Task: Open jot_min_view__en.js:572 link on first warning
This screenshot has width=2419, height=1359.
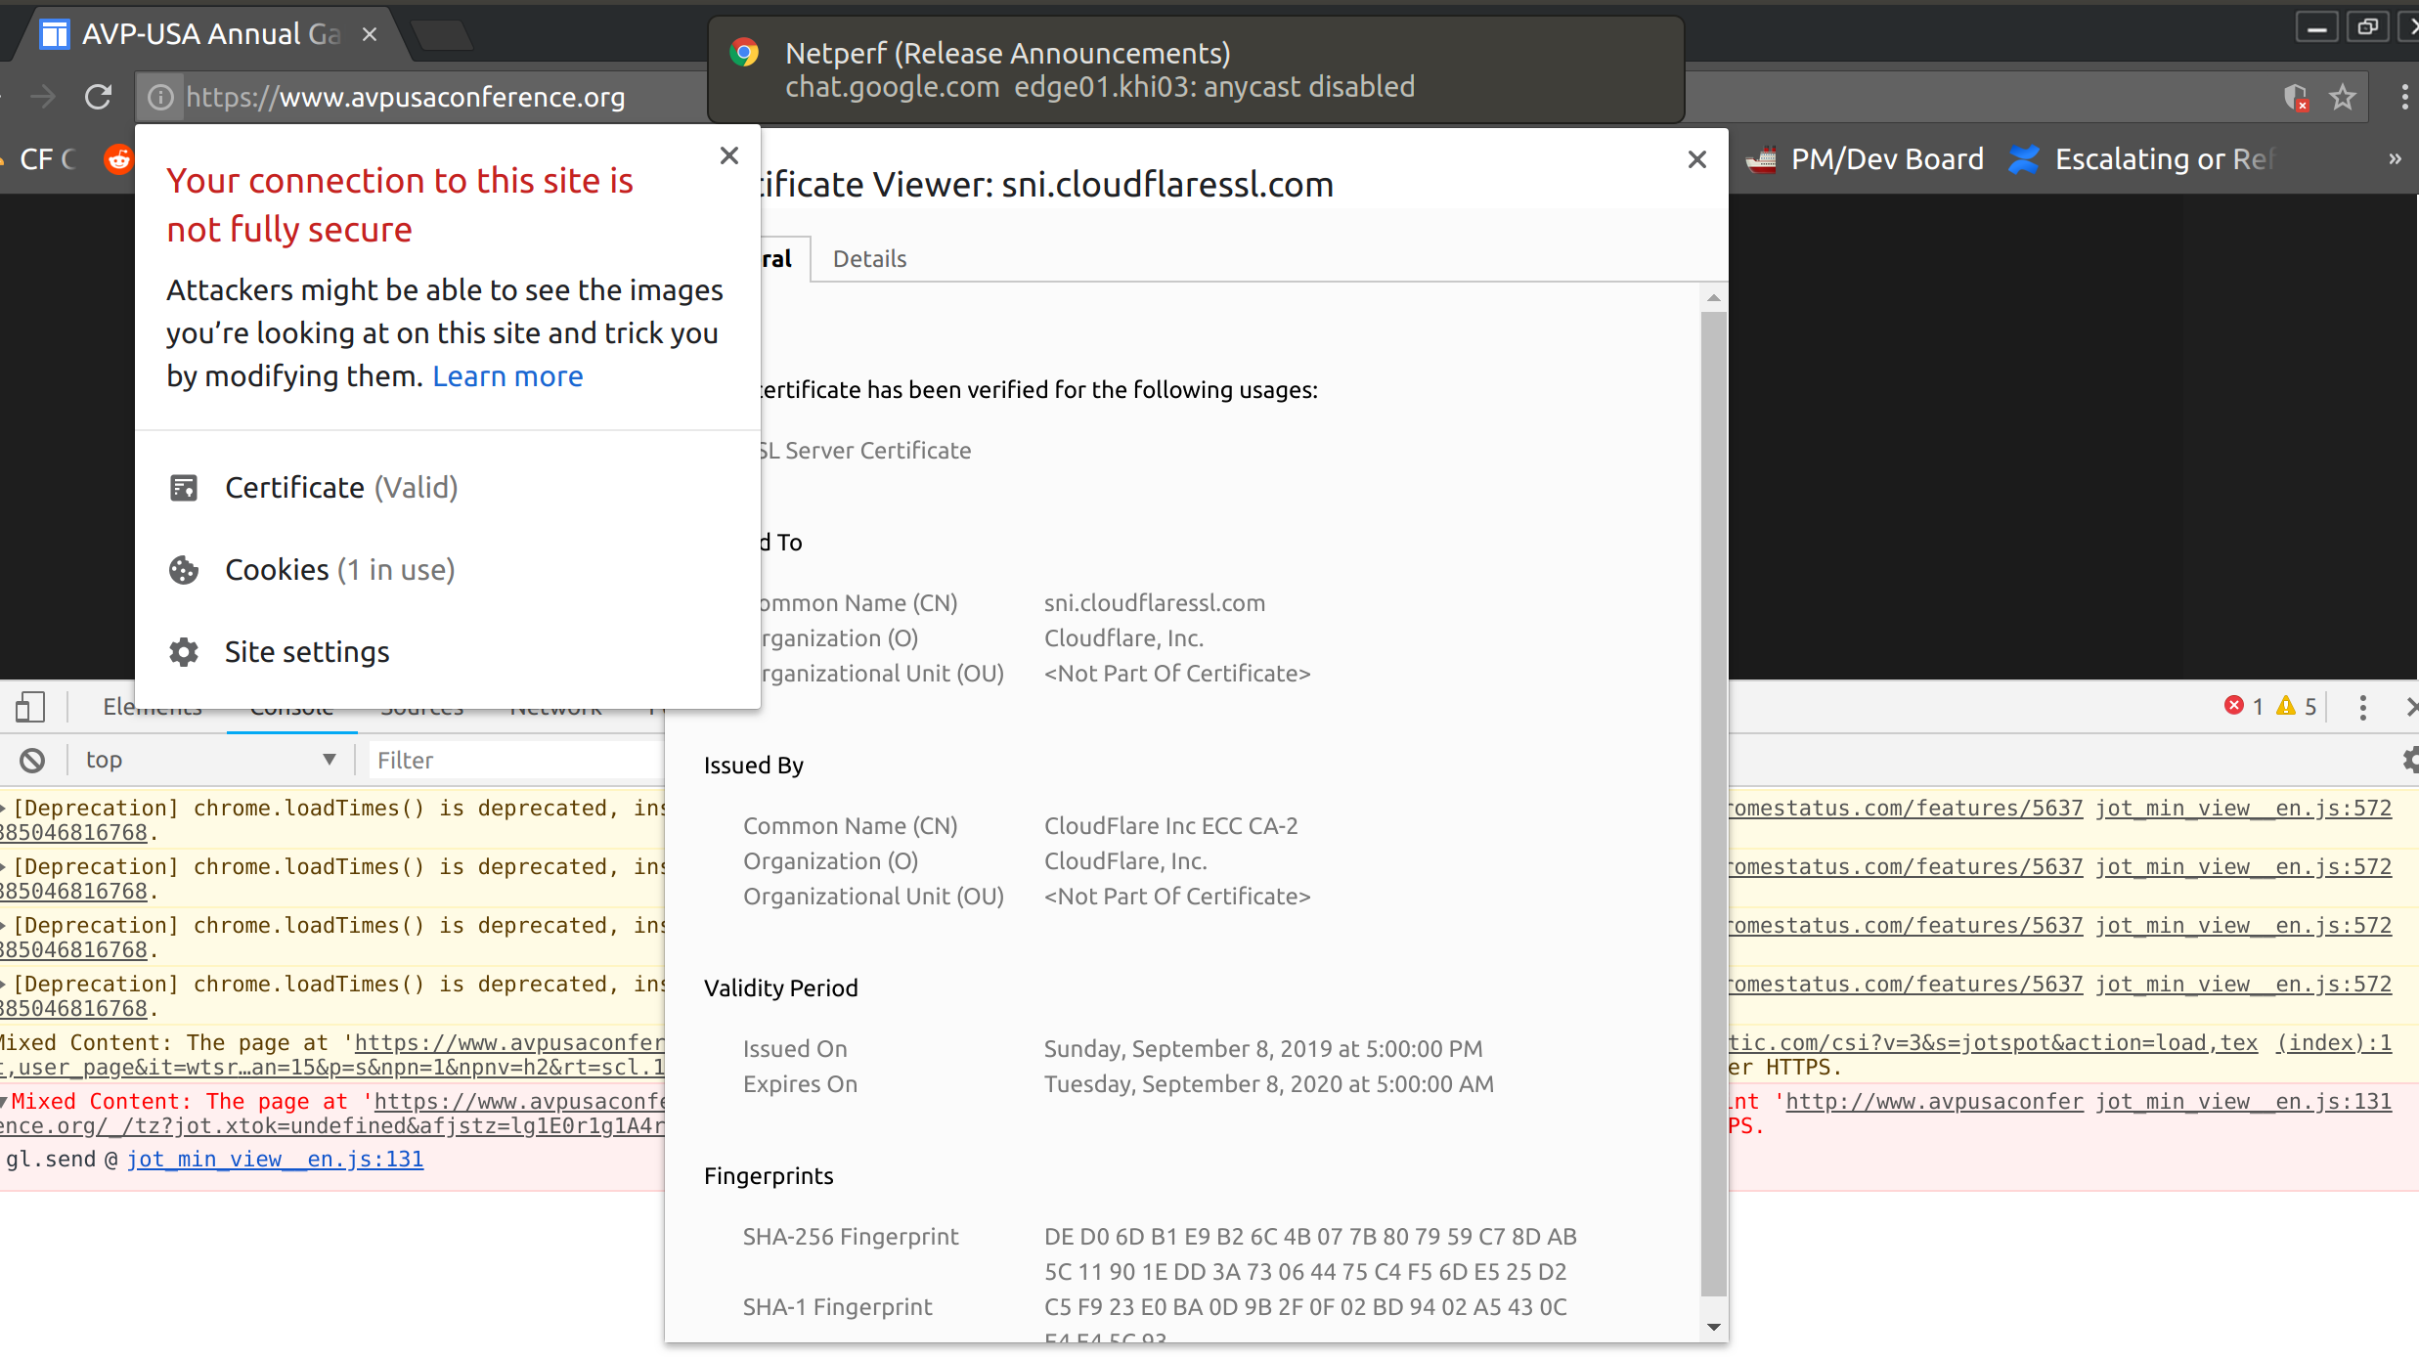Action: coord(2244,808)
